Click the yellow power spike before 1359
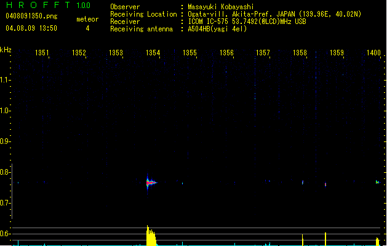 325,239
